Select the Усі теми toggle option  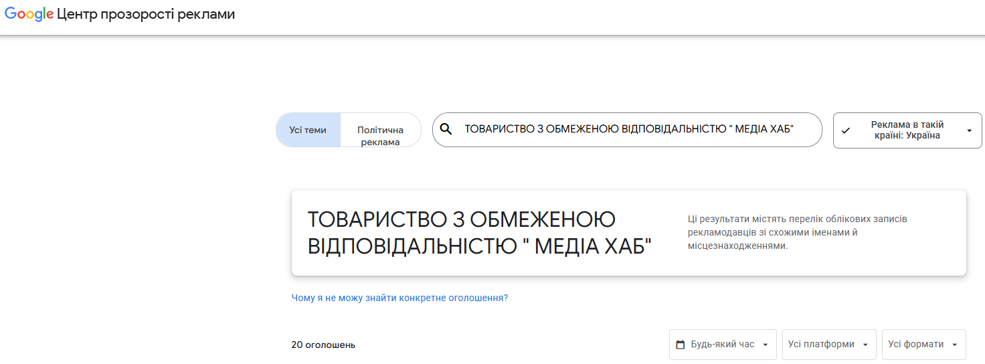[x=308, y=130]
